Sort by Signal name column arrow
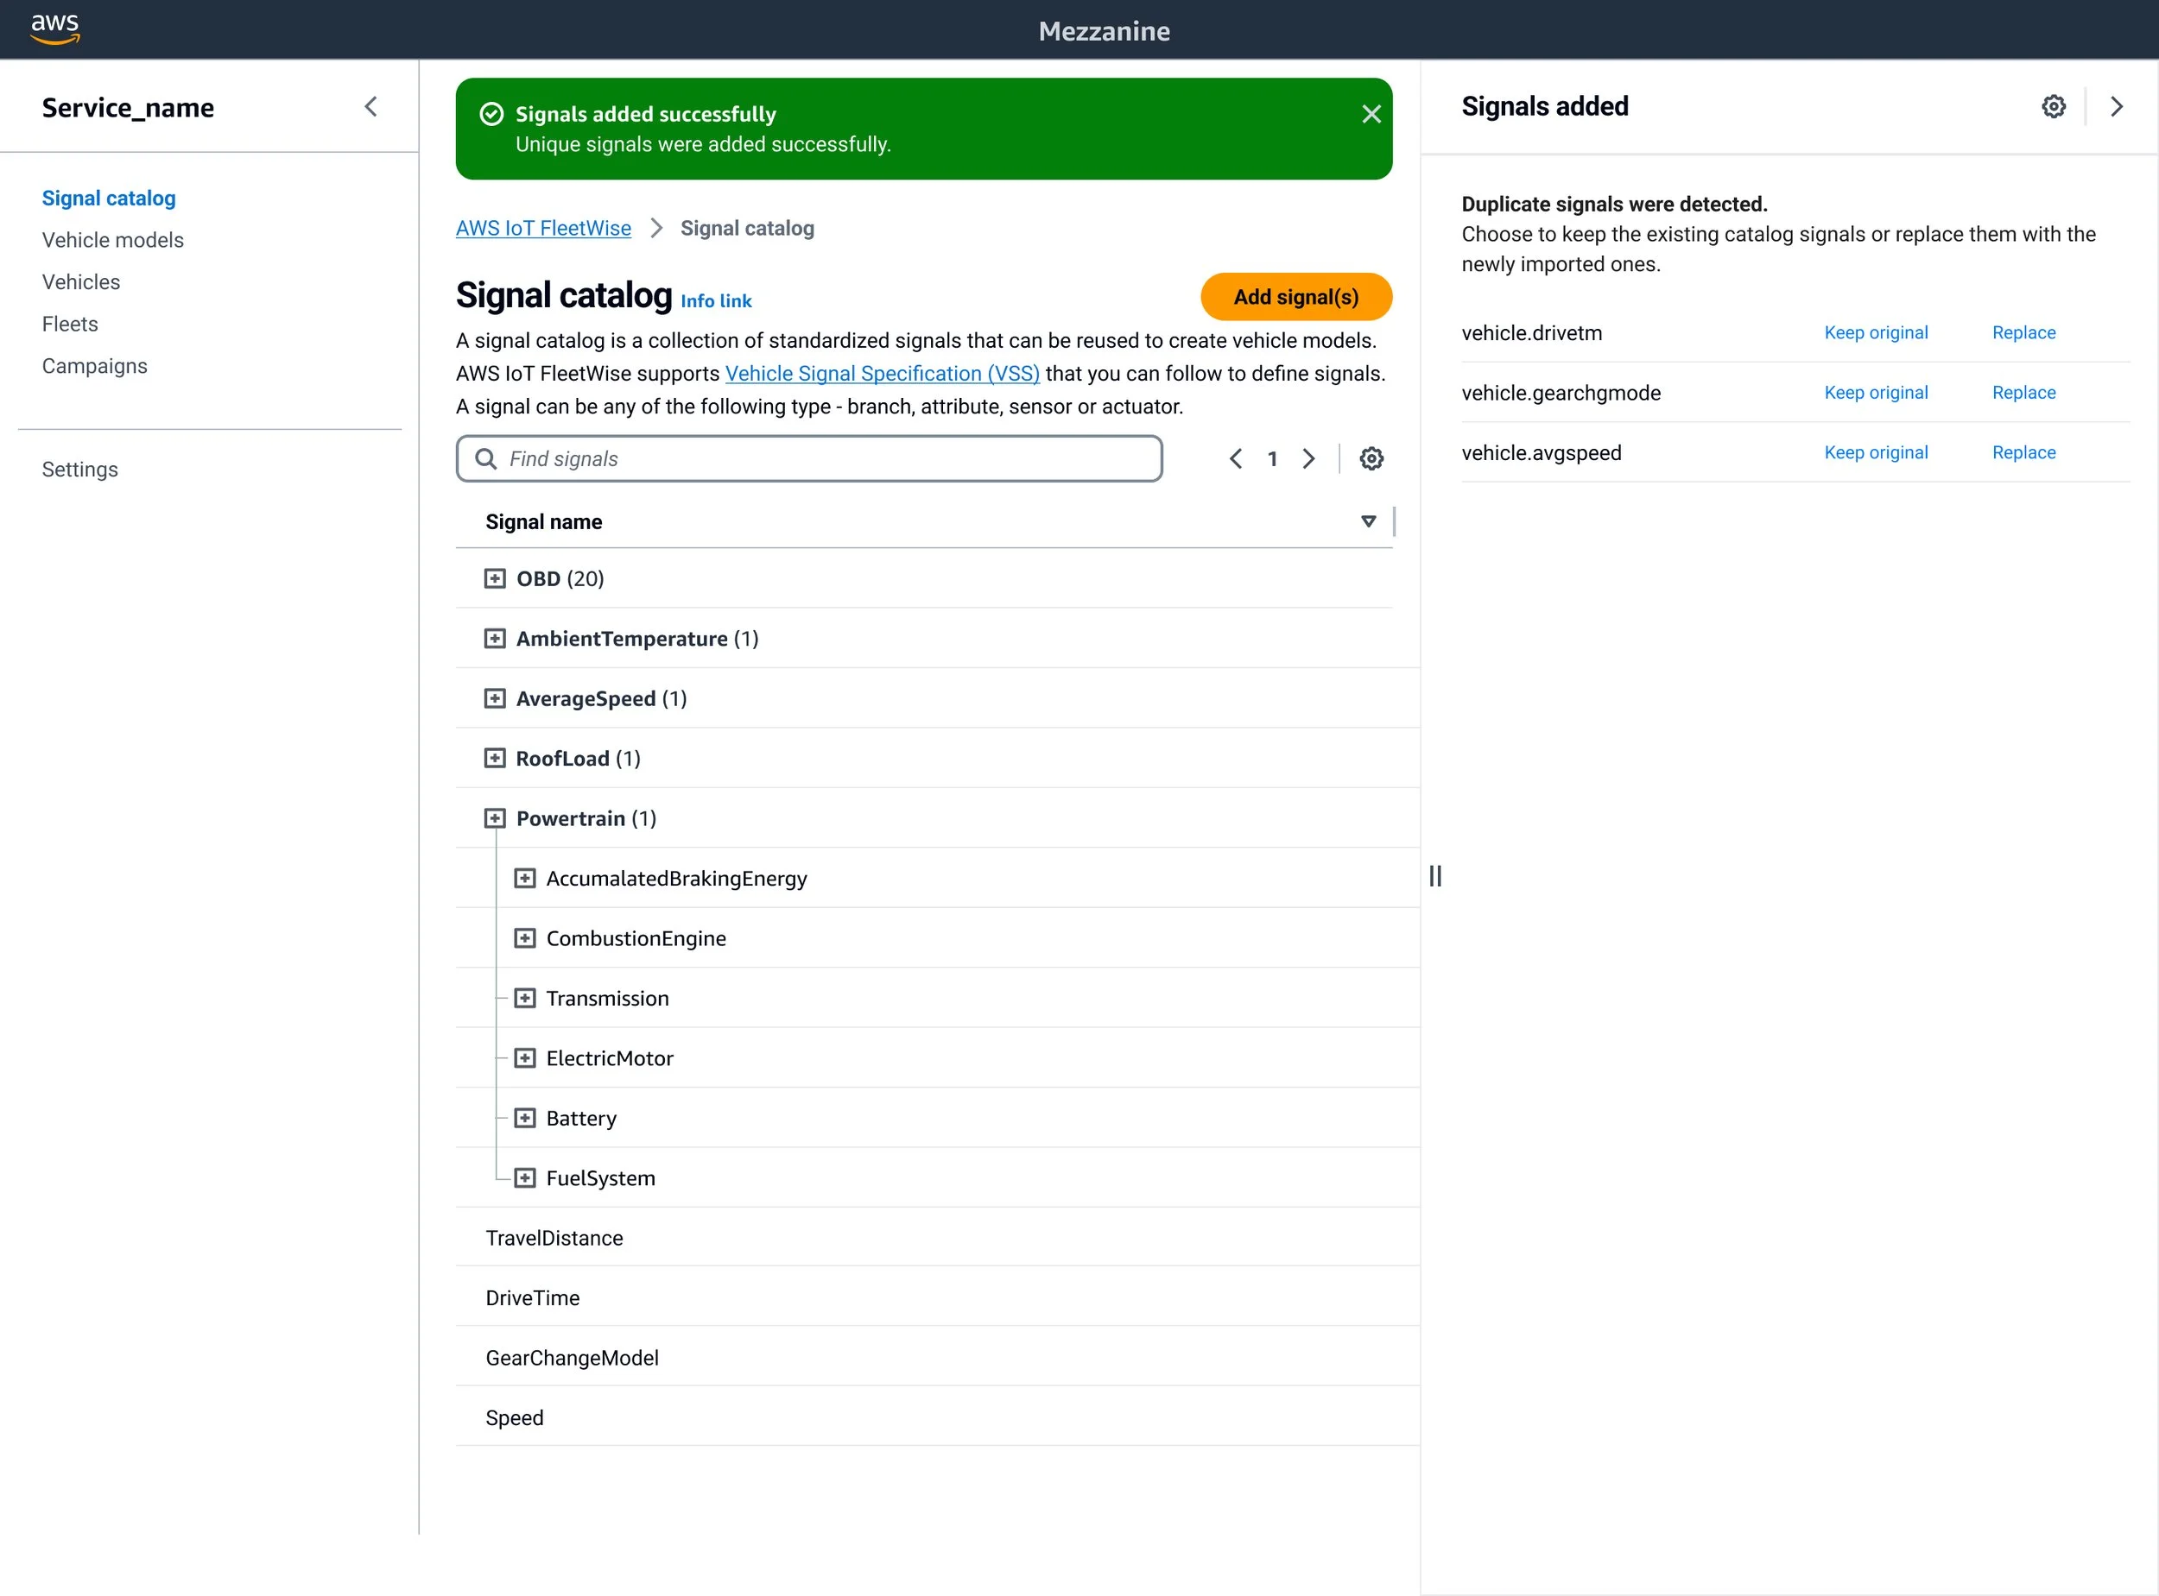Viewport: 2159px width, 1596px height. [1367, 521]
